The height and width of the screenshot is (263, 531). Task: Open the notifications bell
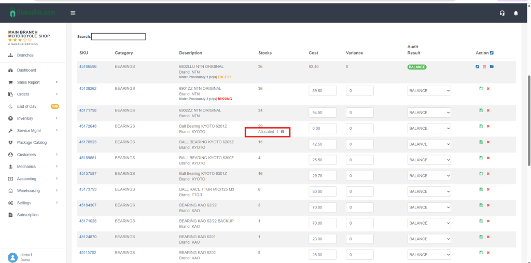(515, 13)
